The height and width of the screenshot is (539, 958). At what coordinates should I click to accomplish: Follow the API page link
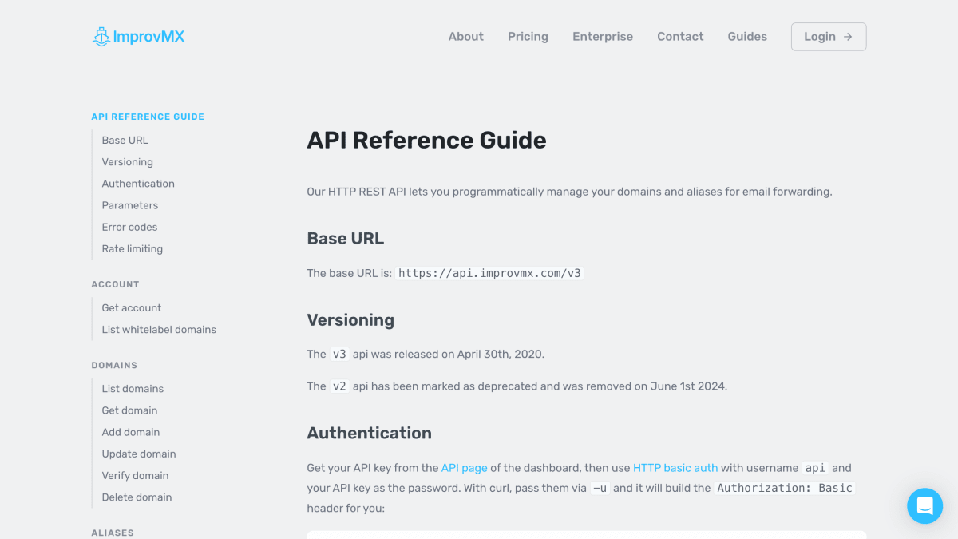coord(465,468)
